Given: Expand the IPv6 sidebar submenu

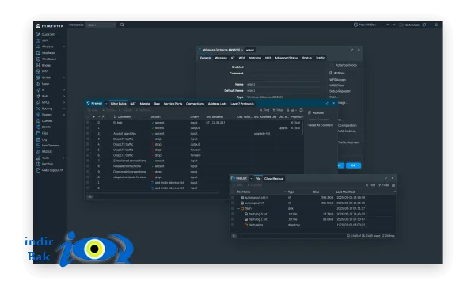Looking at the screenshot, I should point(64,97).
